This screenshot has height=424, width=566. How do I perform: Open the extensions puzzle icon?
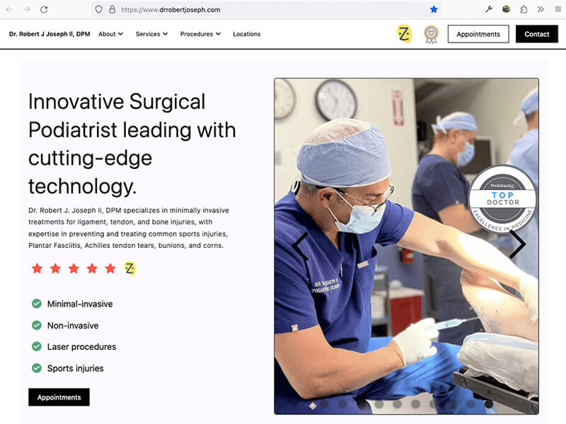(x=524, y=10)
